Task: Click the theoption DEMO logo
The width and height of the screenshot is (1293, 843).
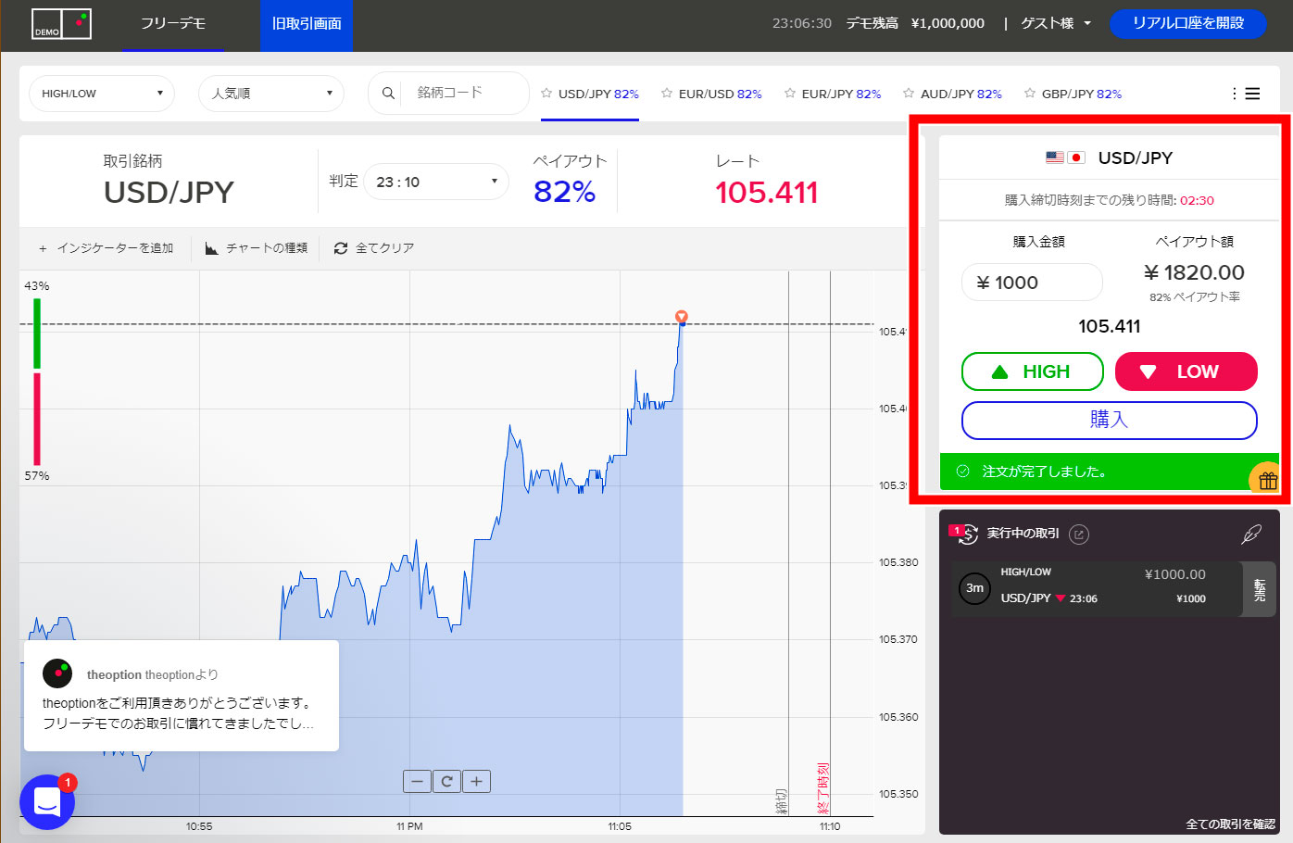Action: point(62,24)
